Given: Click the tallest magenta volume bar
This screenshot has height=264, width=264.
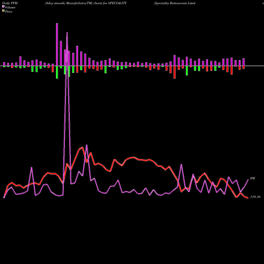Looking at the screenshot, I should pos(57,44).
